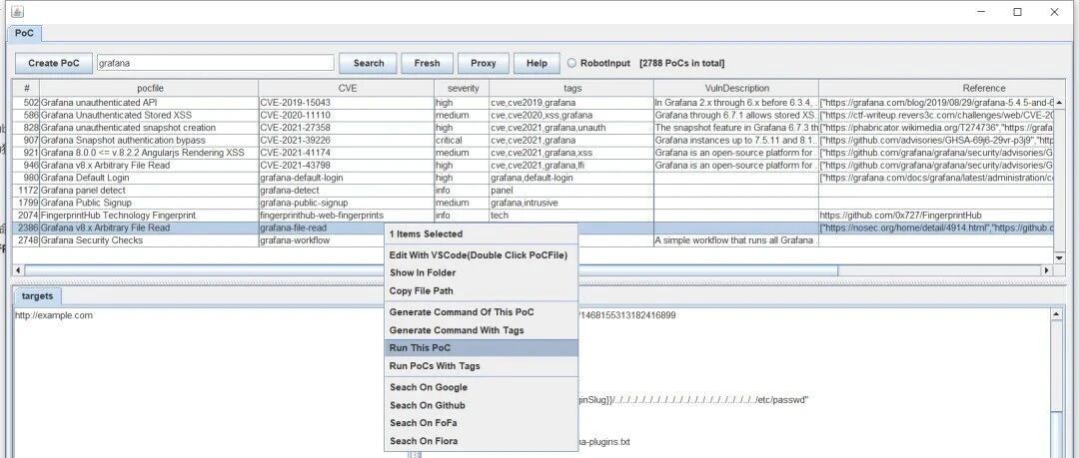Open the Proxy settings button
This screenshot has width=1079, height=458.
[x=484, y=63]
